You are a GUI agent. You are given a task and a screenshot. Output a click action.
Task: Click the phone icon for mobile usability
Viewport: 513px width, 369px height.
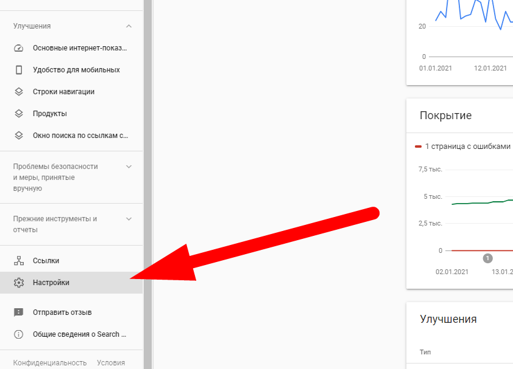(x=19, y=70)
